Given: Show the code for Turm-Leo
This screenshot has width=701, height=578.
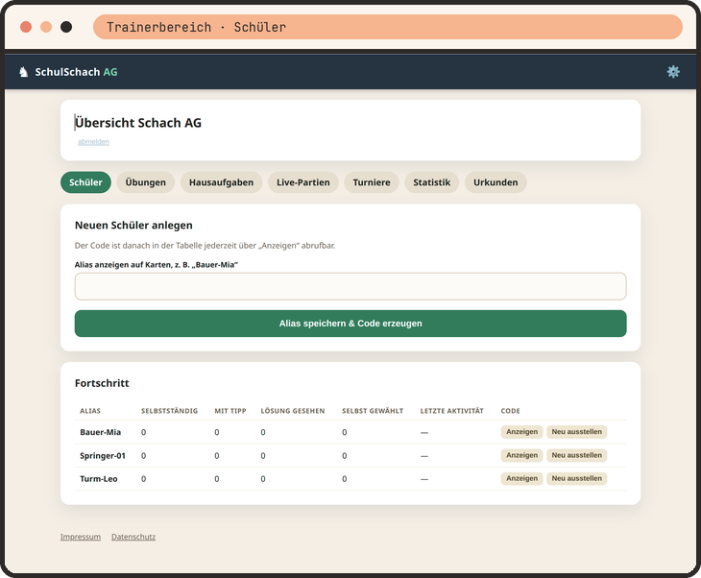Looking at the screenshot, I should pos(521,478).
